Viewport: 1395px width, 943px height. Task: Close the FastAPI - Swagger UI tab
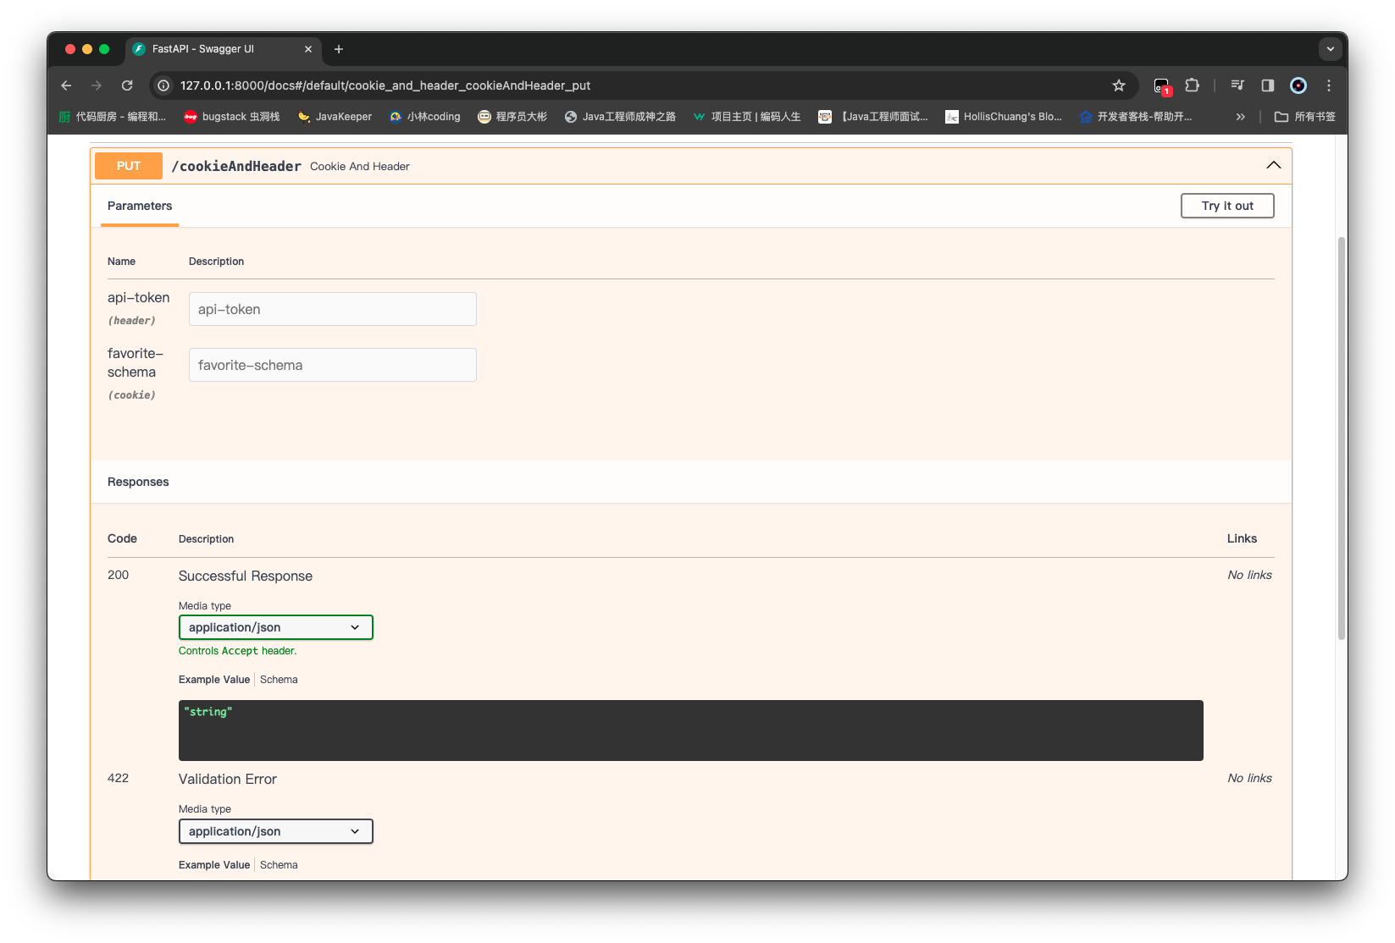308,49
